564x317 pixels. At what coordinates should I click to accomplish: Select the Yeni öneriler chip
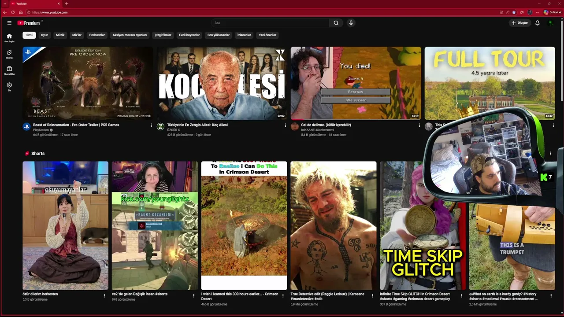coord(267,35)
